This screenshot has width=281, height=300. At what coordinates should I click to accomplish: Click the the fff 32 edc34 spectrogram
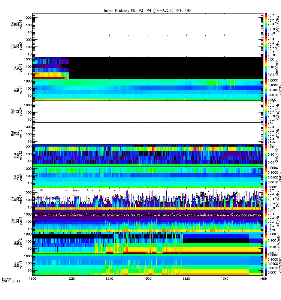148,199
